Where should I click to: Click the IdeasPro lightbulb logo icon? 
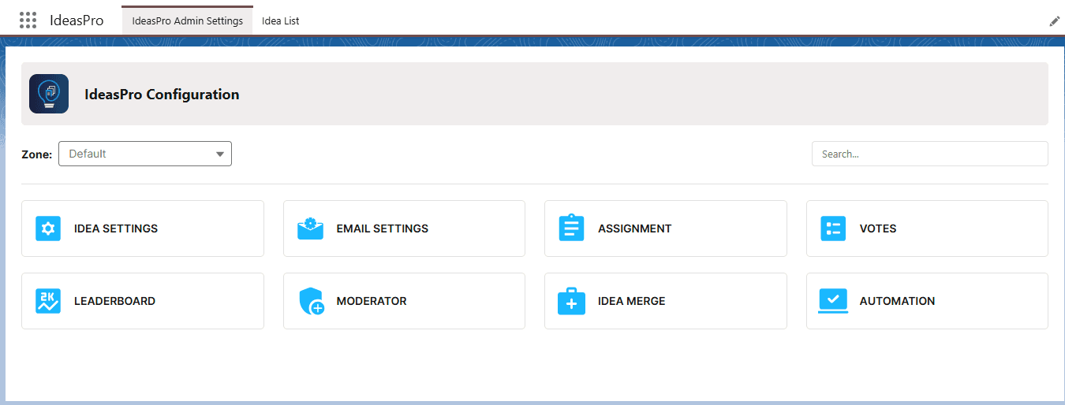pyautogui.click(x=49, y=94)
